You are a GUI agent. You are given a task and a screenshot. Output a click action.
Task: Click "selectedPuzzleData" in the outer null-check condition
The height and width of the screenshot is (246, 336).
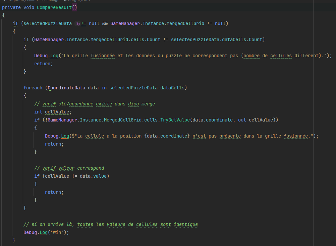point(48,23)
